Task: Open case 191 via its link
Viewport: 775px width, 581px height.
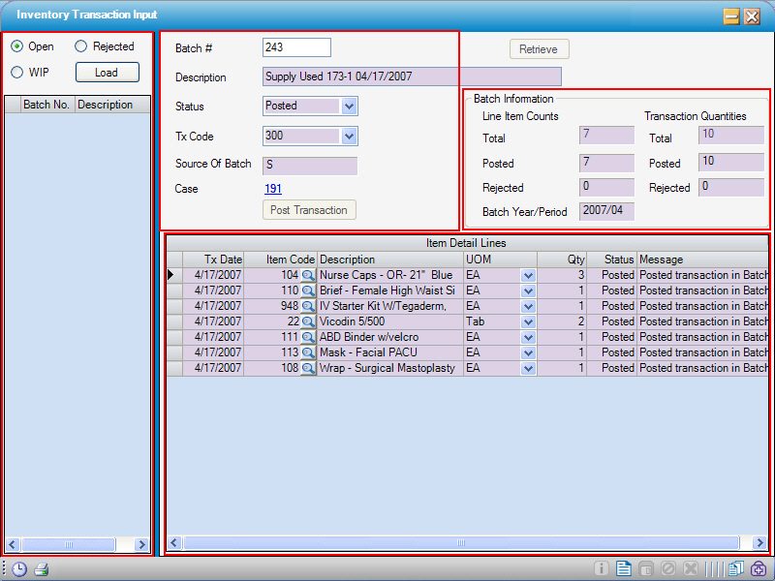Action: 272,189
